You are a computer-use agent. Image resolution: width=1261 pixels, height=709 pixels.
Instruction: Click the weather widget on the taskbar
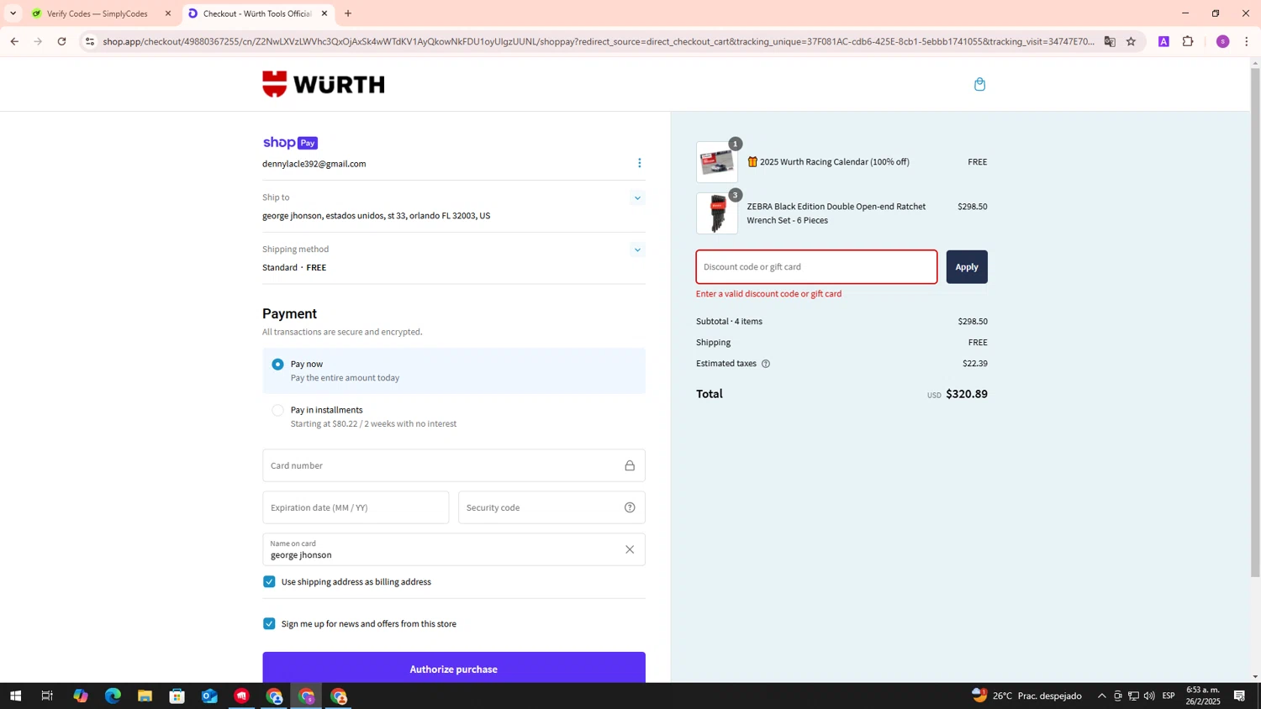coord(1026,696)
